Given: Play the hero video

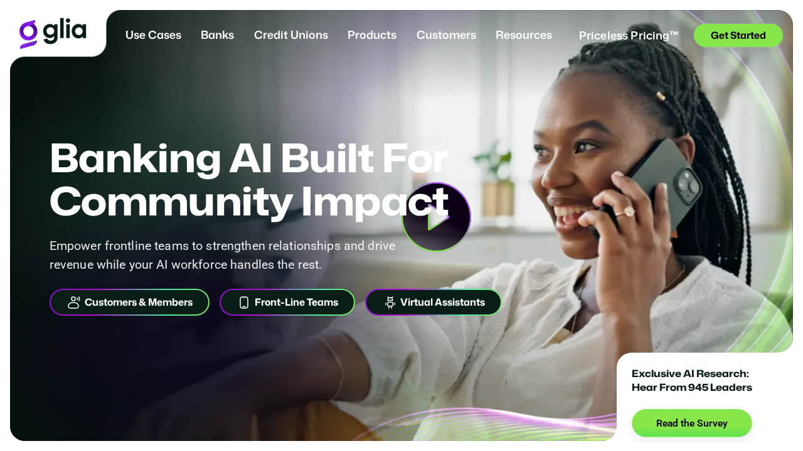Looking at the screenshot, I should point(436,217).
